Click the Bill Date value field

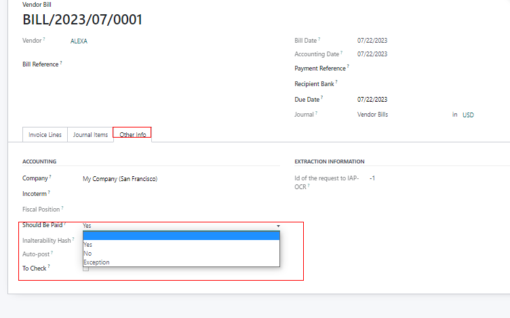tap(372, 41)
